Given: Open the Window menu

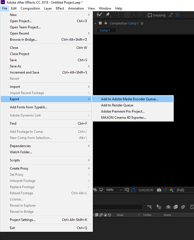Looking at the screenshot, I should click(x=105, y=8).
